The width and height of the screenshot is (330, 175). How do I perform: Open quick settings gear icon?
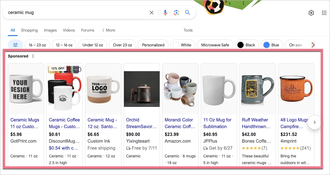[311, 13]
